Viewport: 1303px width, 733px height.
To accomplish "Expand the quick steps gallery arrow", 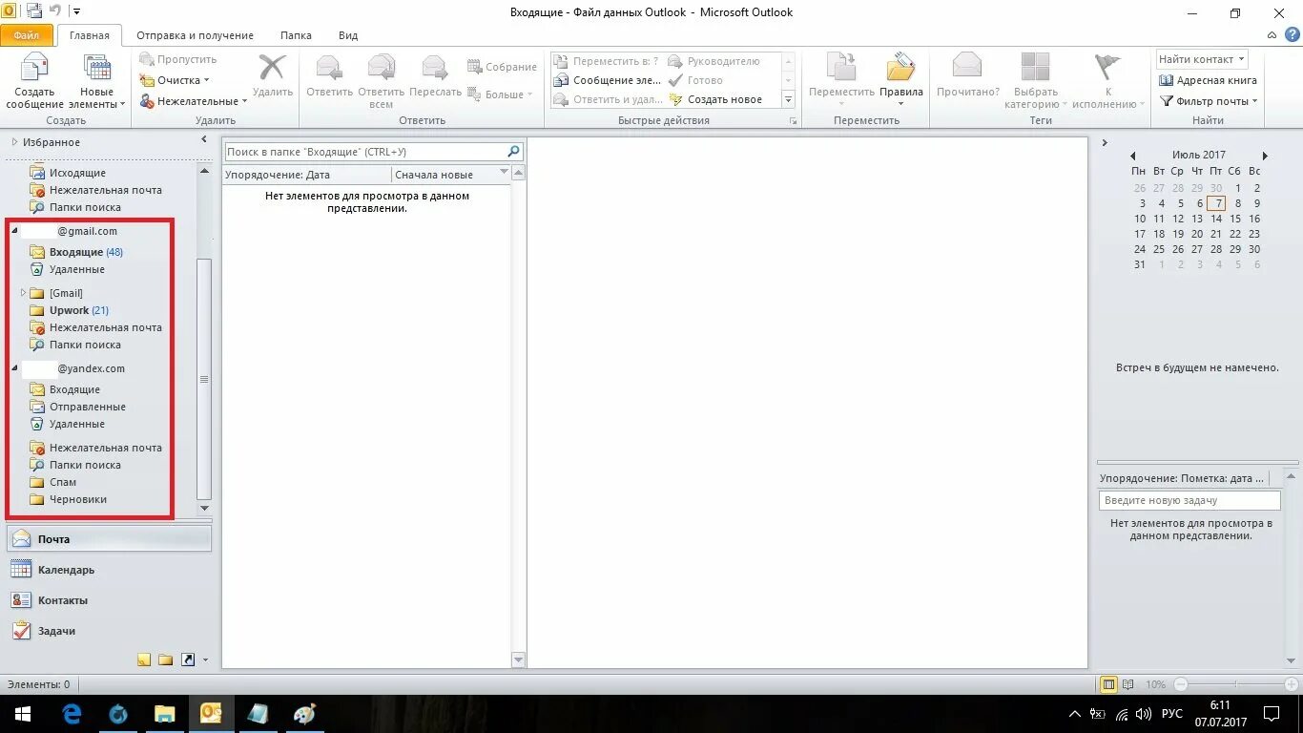I will click(x=788, y=99).
